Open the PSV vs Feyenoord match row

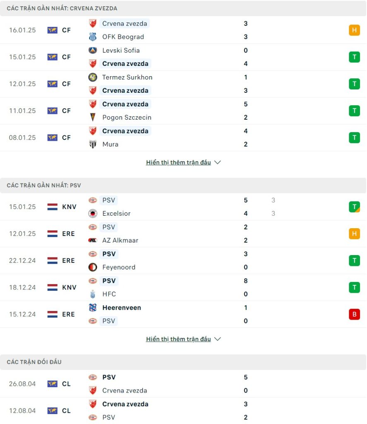click(x=183, y=261)
